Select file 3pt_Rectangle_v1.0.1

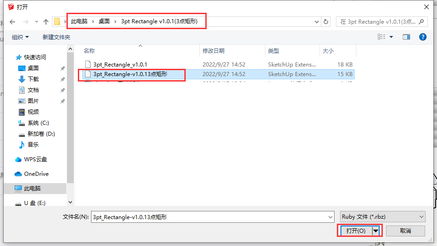(x=120, y=64)
